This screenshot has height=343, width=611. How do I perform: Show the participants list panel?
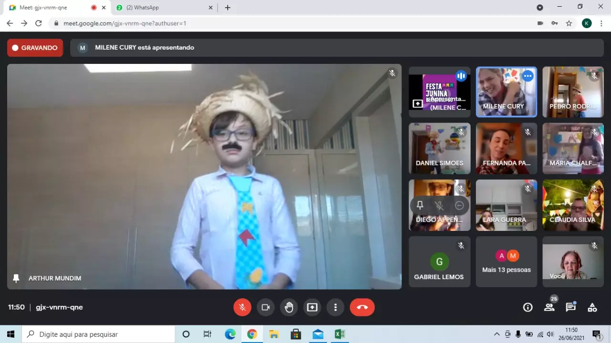[549, 308]
